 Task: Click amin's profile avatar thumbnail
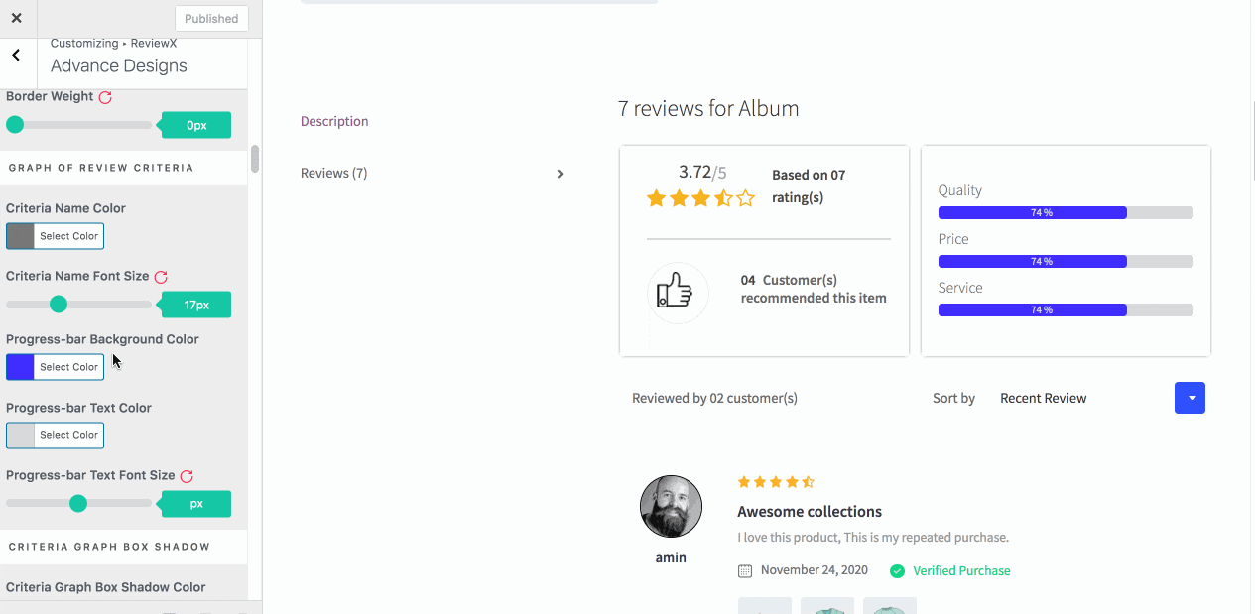coord(671,506)
